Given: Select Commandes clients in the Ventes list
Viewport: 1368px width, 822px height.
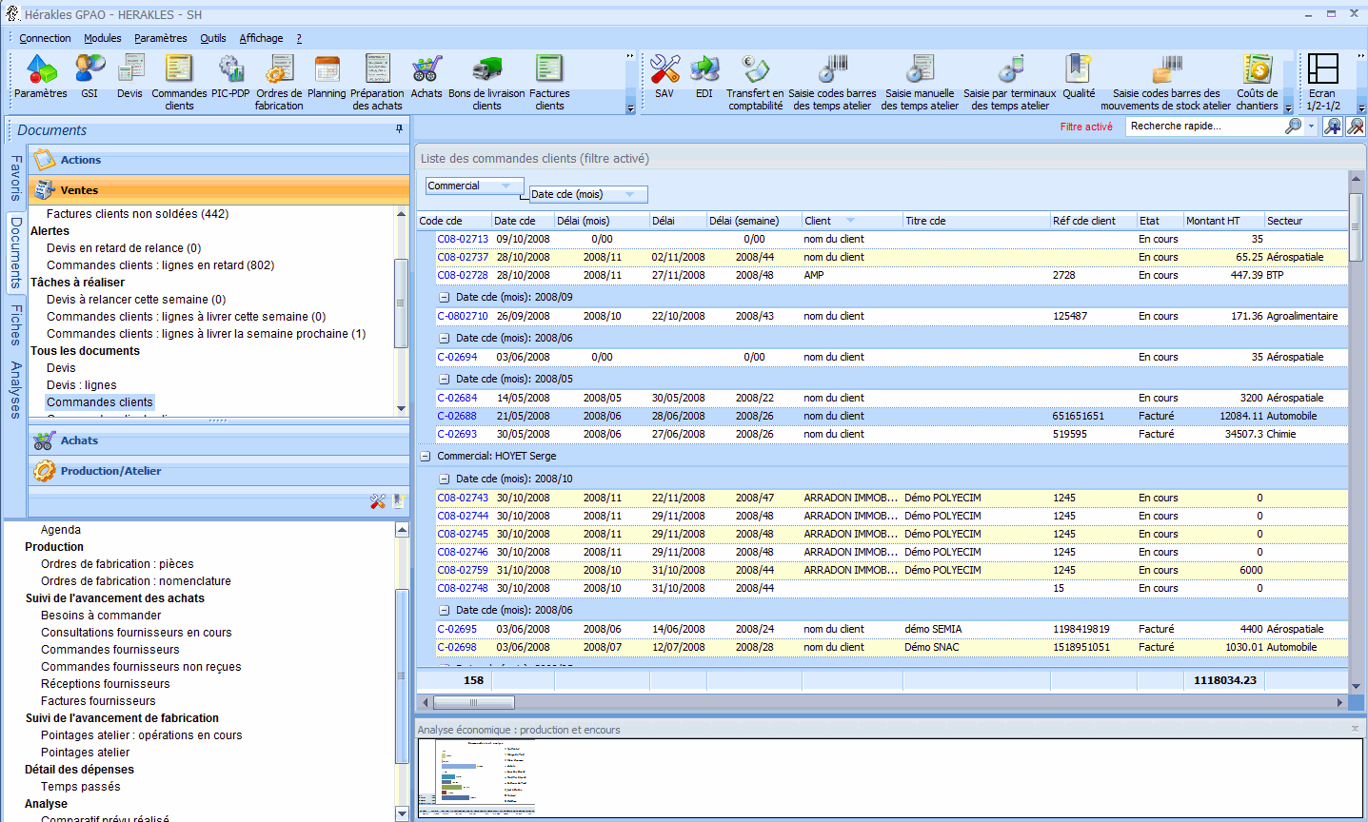Looking at the screenshot, I should click(x=99, y=401).
